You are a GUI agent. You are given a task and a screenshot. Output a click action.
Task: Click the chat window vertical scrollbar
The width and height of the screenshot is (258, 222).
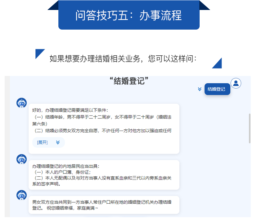250,128
